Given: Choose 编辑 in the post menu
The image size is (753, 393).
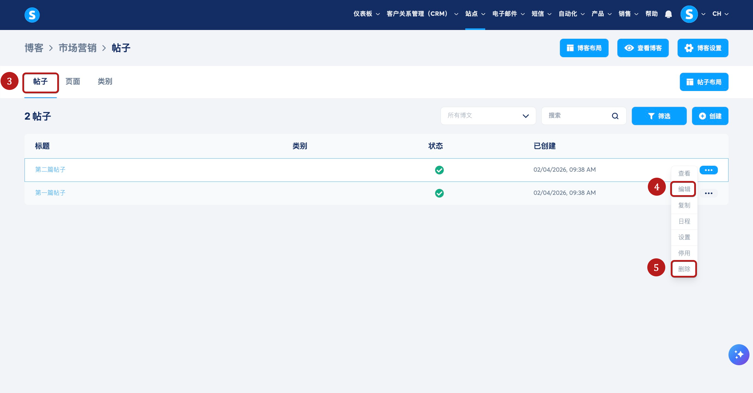Looking at the screenshot, I should (x=684, y=189).
